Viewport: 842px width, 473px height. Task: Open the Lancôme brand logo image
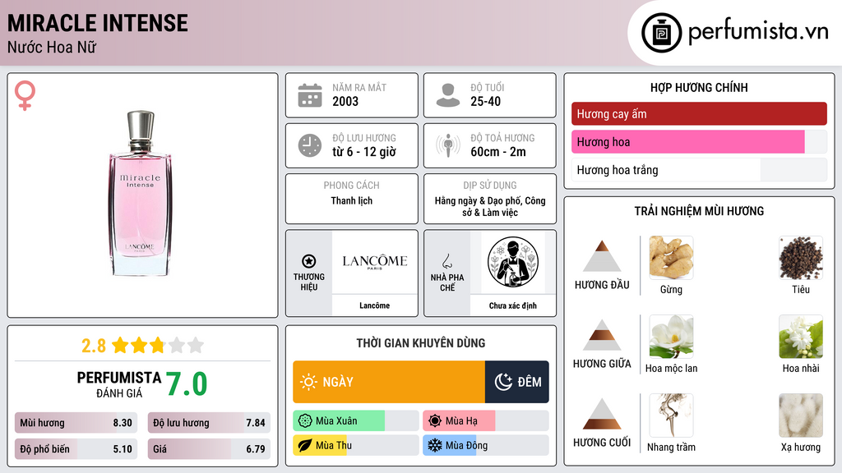(375, 262)
